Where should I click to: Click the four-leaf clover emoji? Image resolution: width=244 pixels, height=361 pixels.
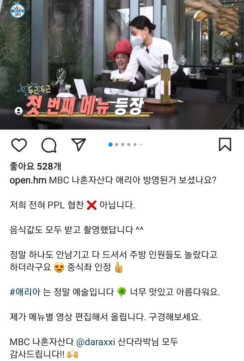(122, 292)
